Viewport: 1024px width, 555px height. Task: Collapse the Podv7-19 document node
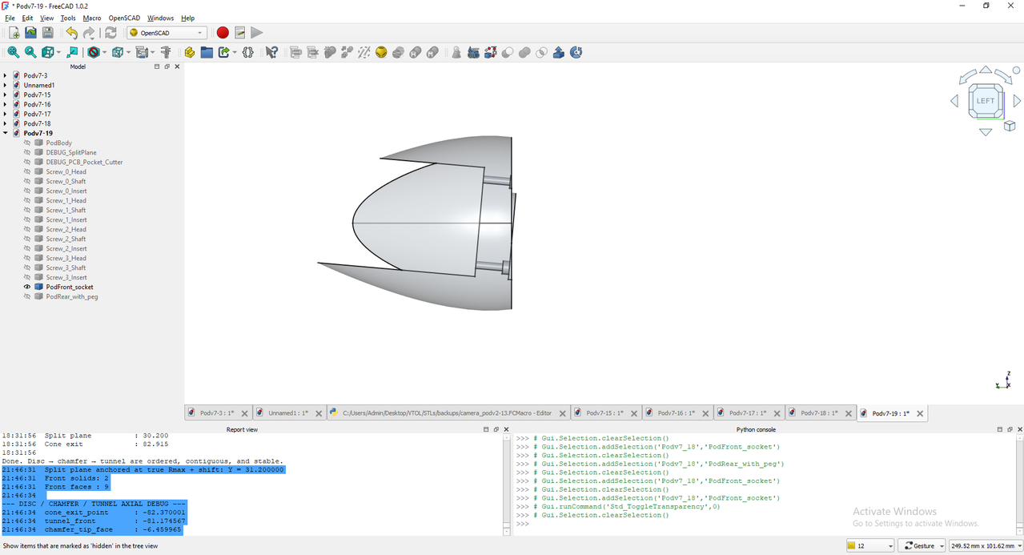[6, 133]
